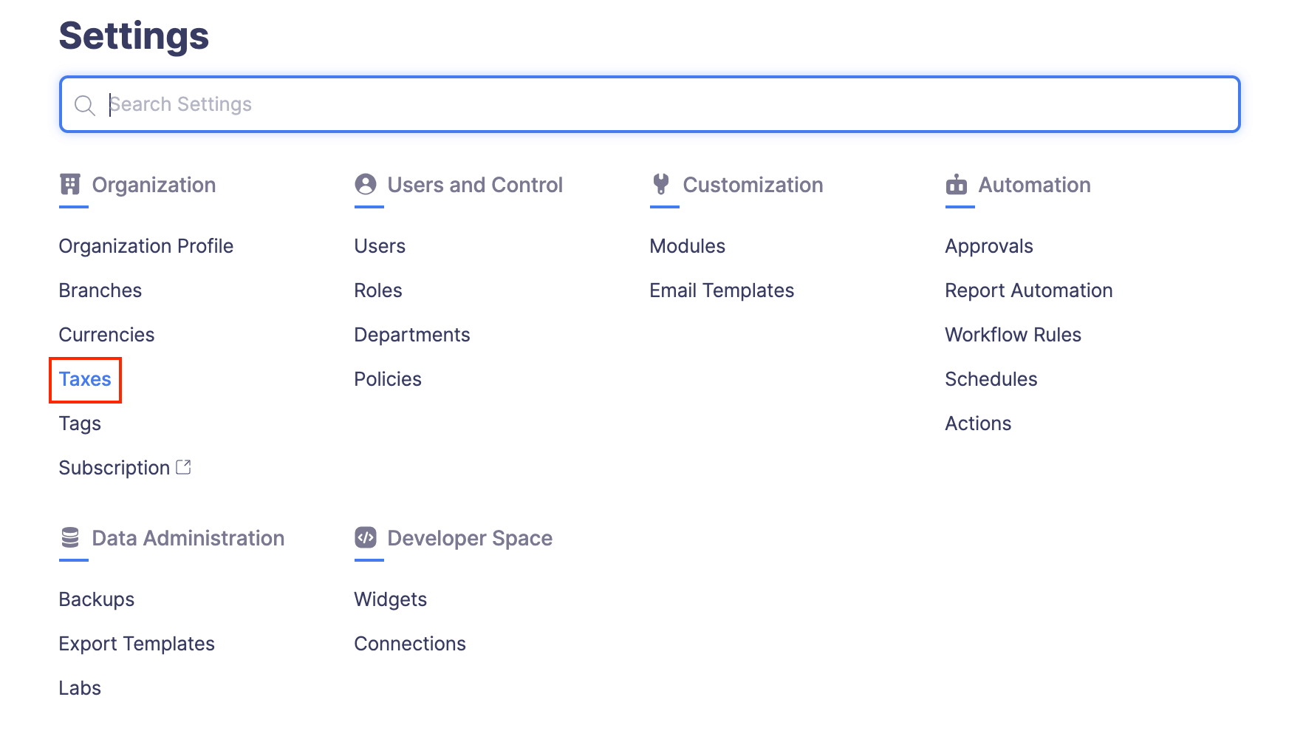
Task: Go to Currencies settings
Action: [107, 335]
